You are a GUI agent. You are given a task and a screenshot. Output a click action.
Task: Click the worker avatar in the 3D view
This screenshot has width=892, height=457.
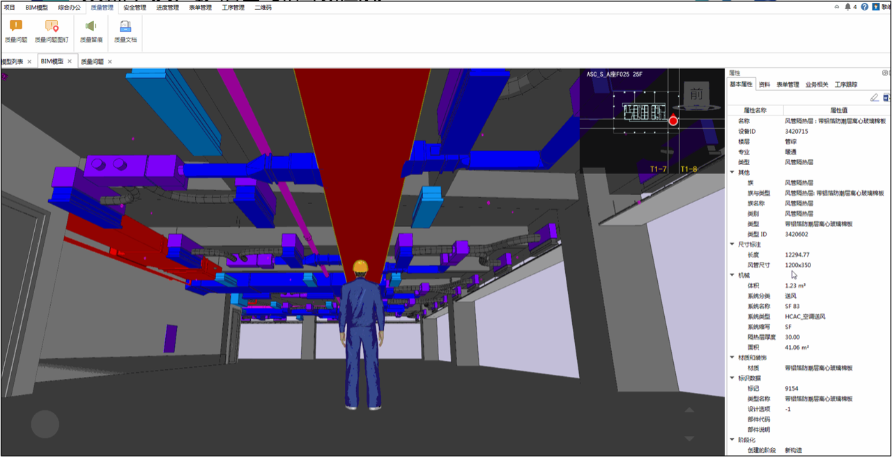pos(361,334)
